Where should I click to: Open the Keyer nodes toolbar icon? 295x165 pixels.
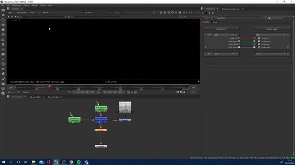tap(3, 40)
